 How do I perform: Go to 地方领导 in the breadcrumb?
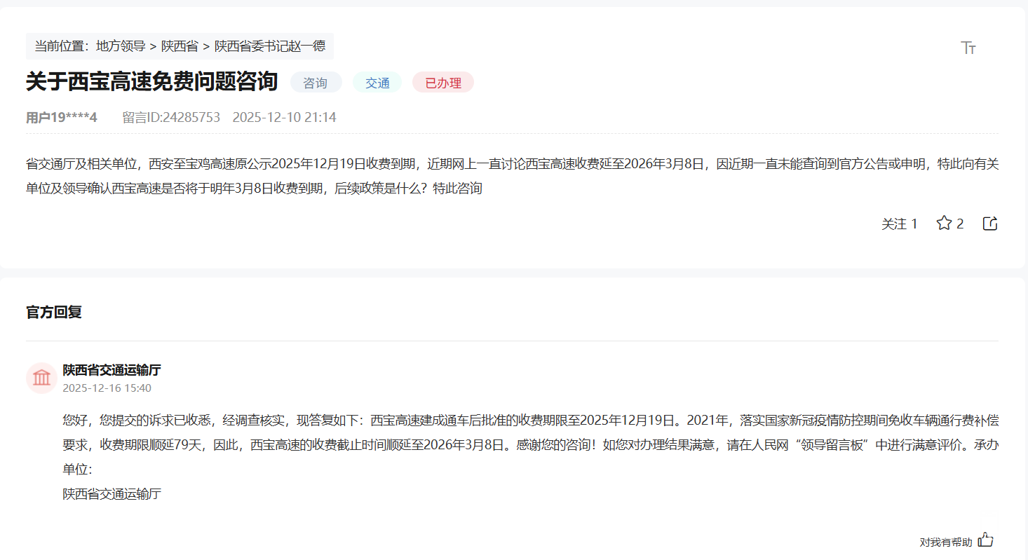(121, 46)
